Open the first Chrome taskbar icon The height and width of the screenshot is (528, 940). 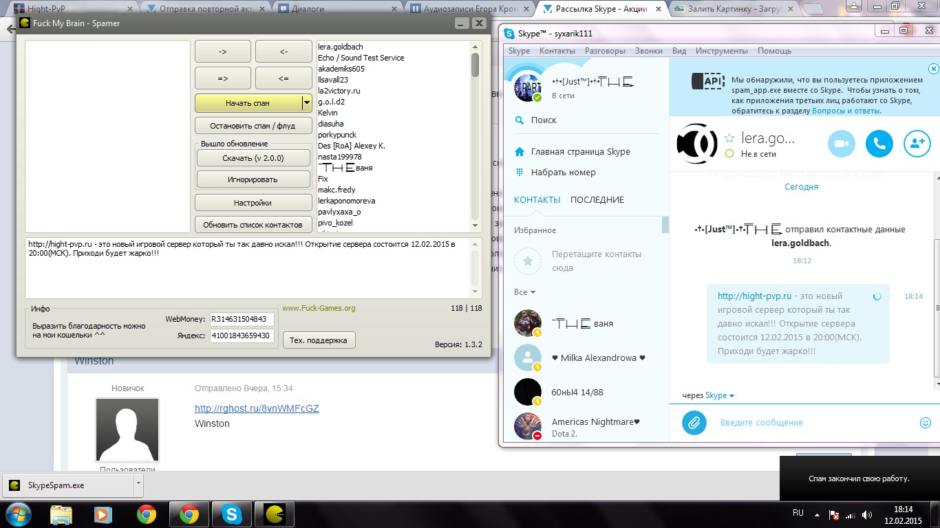coord(146,514)
